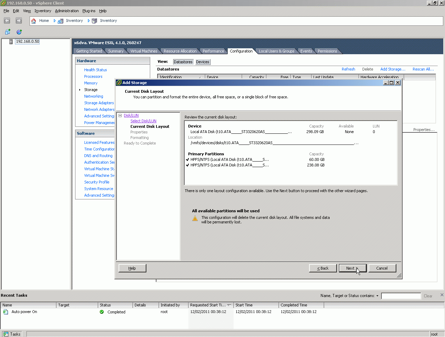
Task: Switch to the Permissions tab
Action: tap(327, 51)
